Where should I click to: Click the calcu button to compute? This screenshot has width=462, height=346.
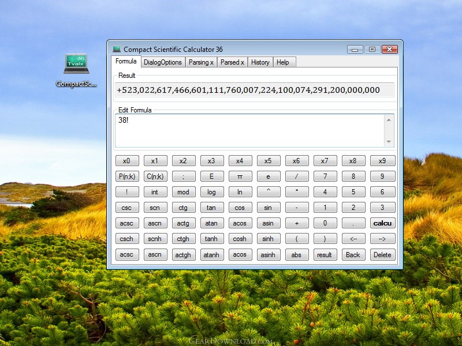click(382, 223)
